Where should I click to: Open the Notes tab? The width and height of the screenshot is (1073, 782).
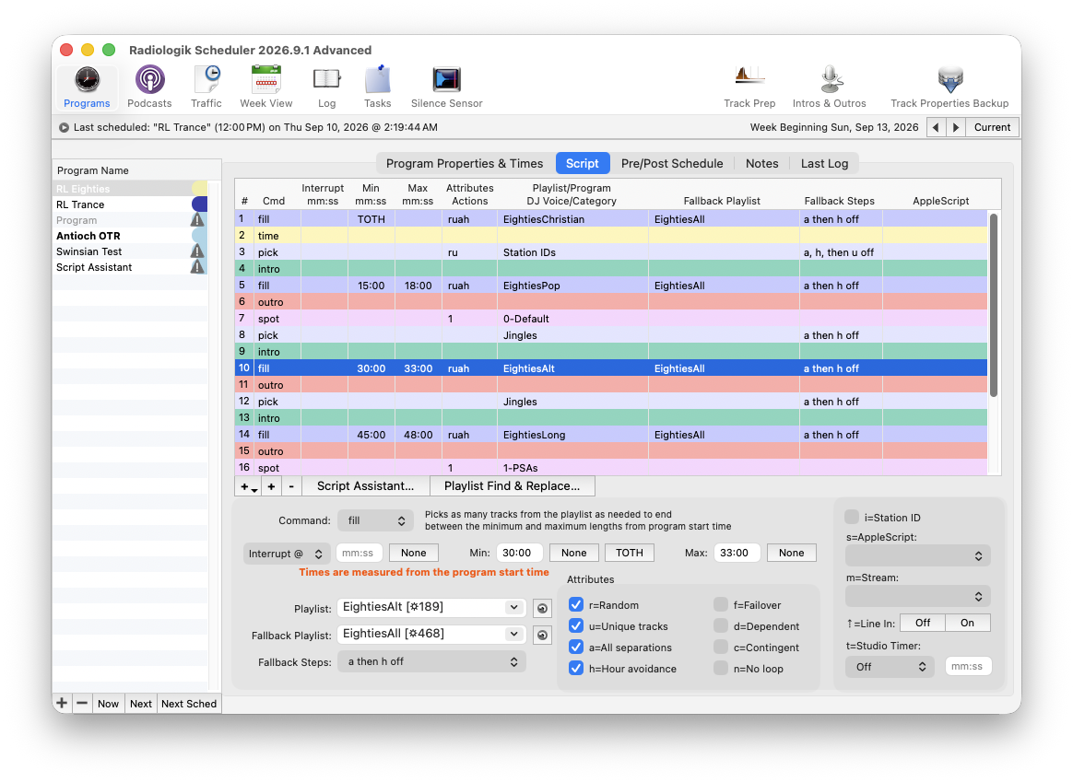coord(761,163)
